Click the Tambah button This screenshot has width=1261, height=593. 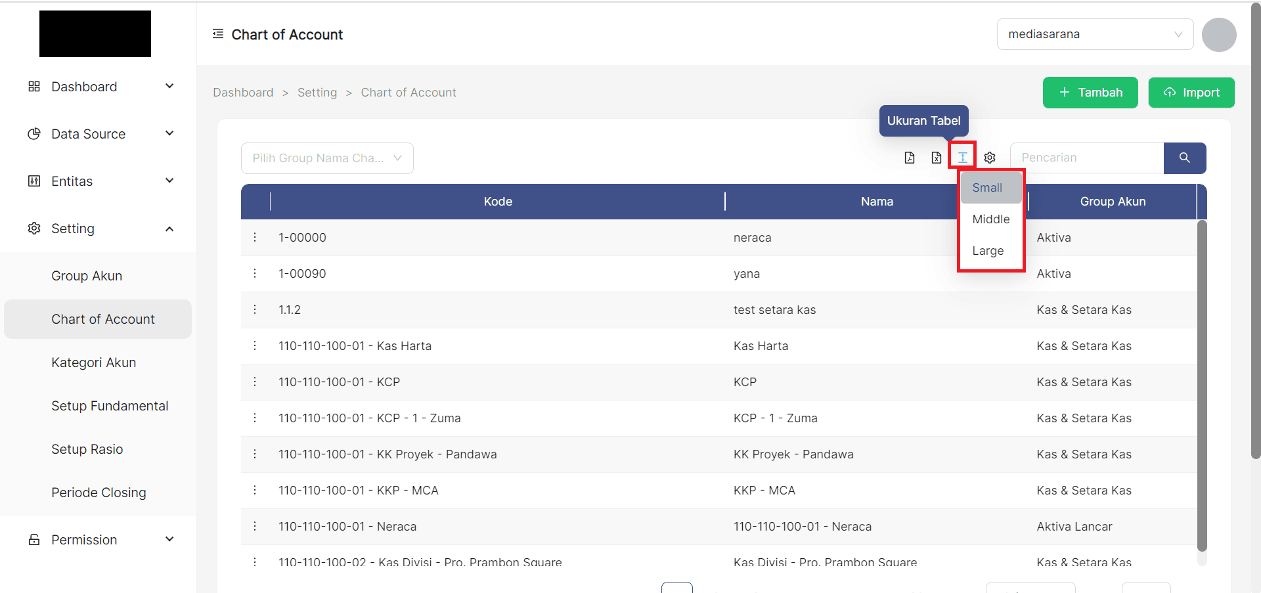coord(1090,92)
